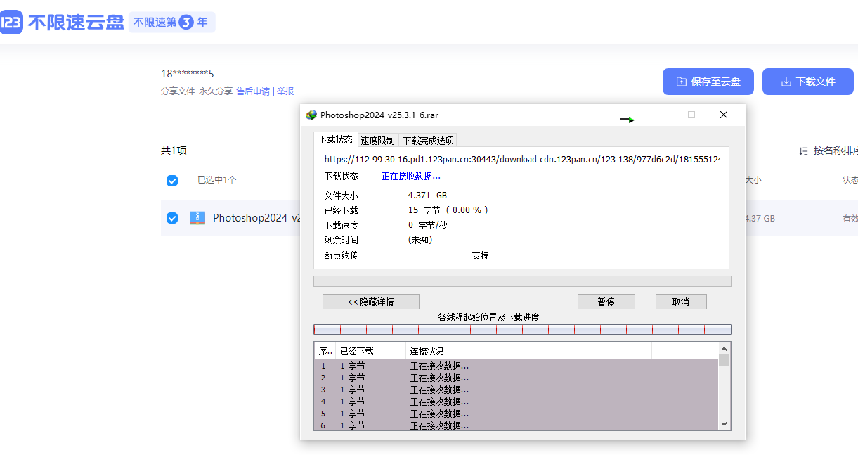Click the 下载文件 button
The image size is (858, 455).
click(x=808, y=82)
